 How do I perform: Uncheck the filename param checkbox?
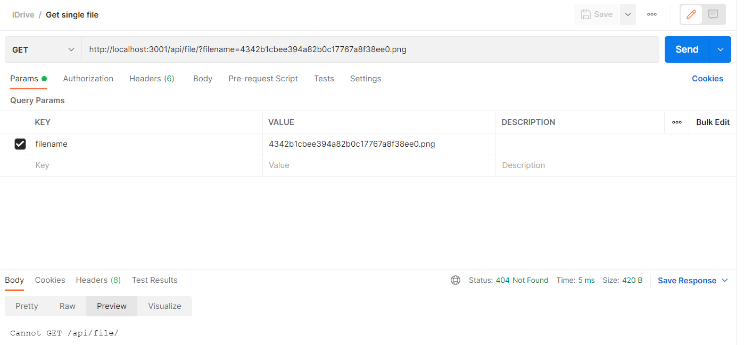(x=20, y=144)
